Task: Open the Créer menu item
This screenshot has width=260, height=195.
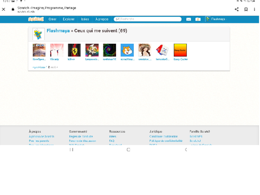Action: point(53,19)
